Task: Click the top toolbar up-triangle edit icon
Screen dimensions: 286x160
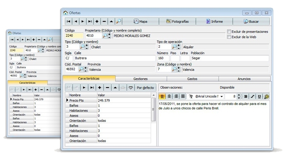Action: point(111,22)
